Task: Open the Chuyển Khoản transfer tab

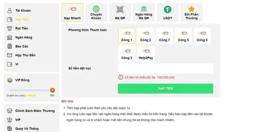Action: [x=96, y=12]
